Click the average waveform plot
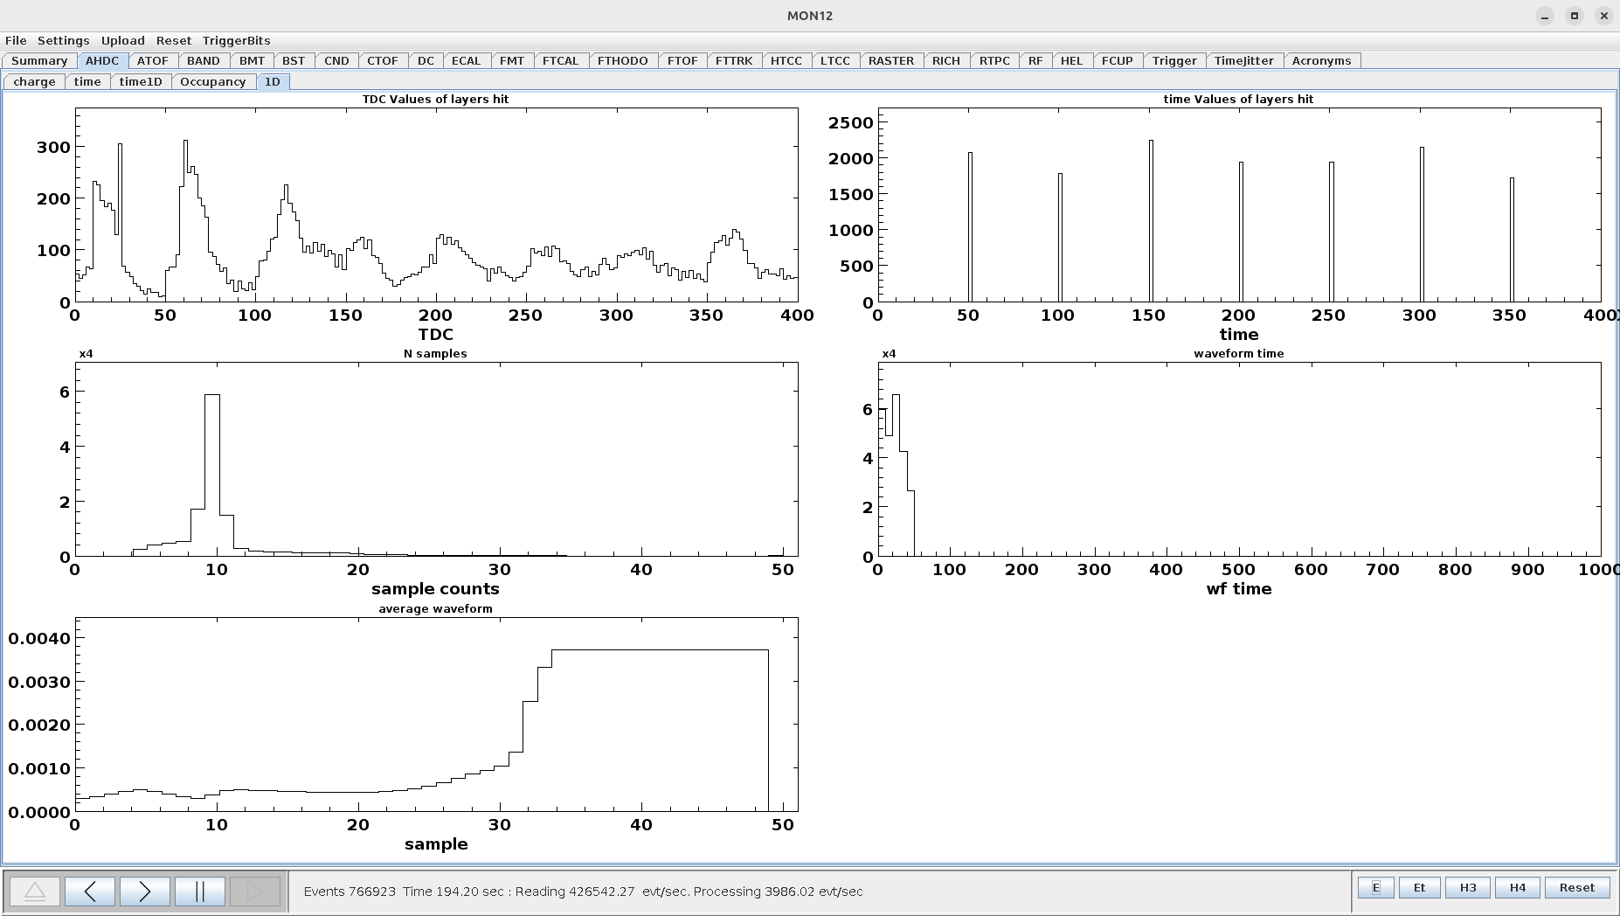 [x=436, y=714]
